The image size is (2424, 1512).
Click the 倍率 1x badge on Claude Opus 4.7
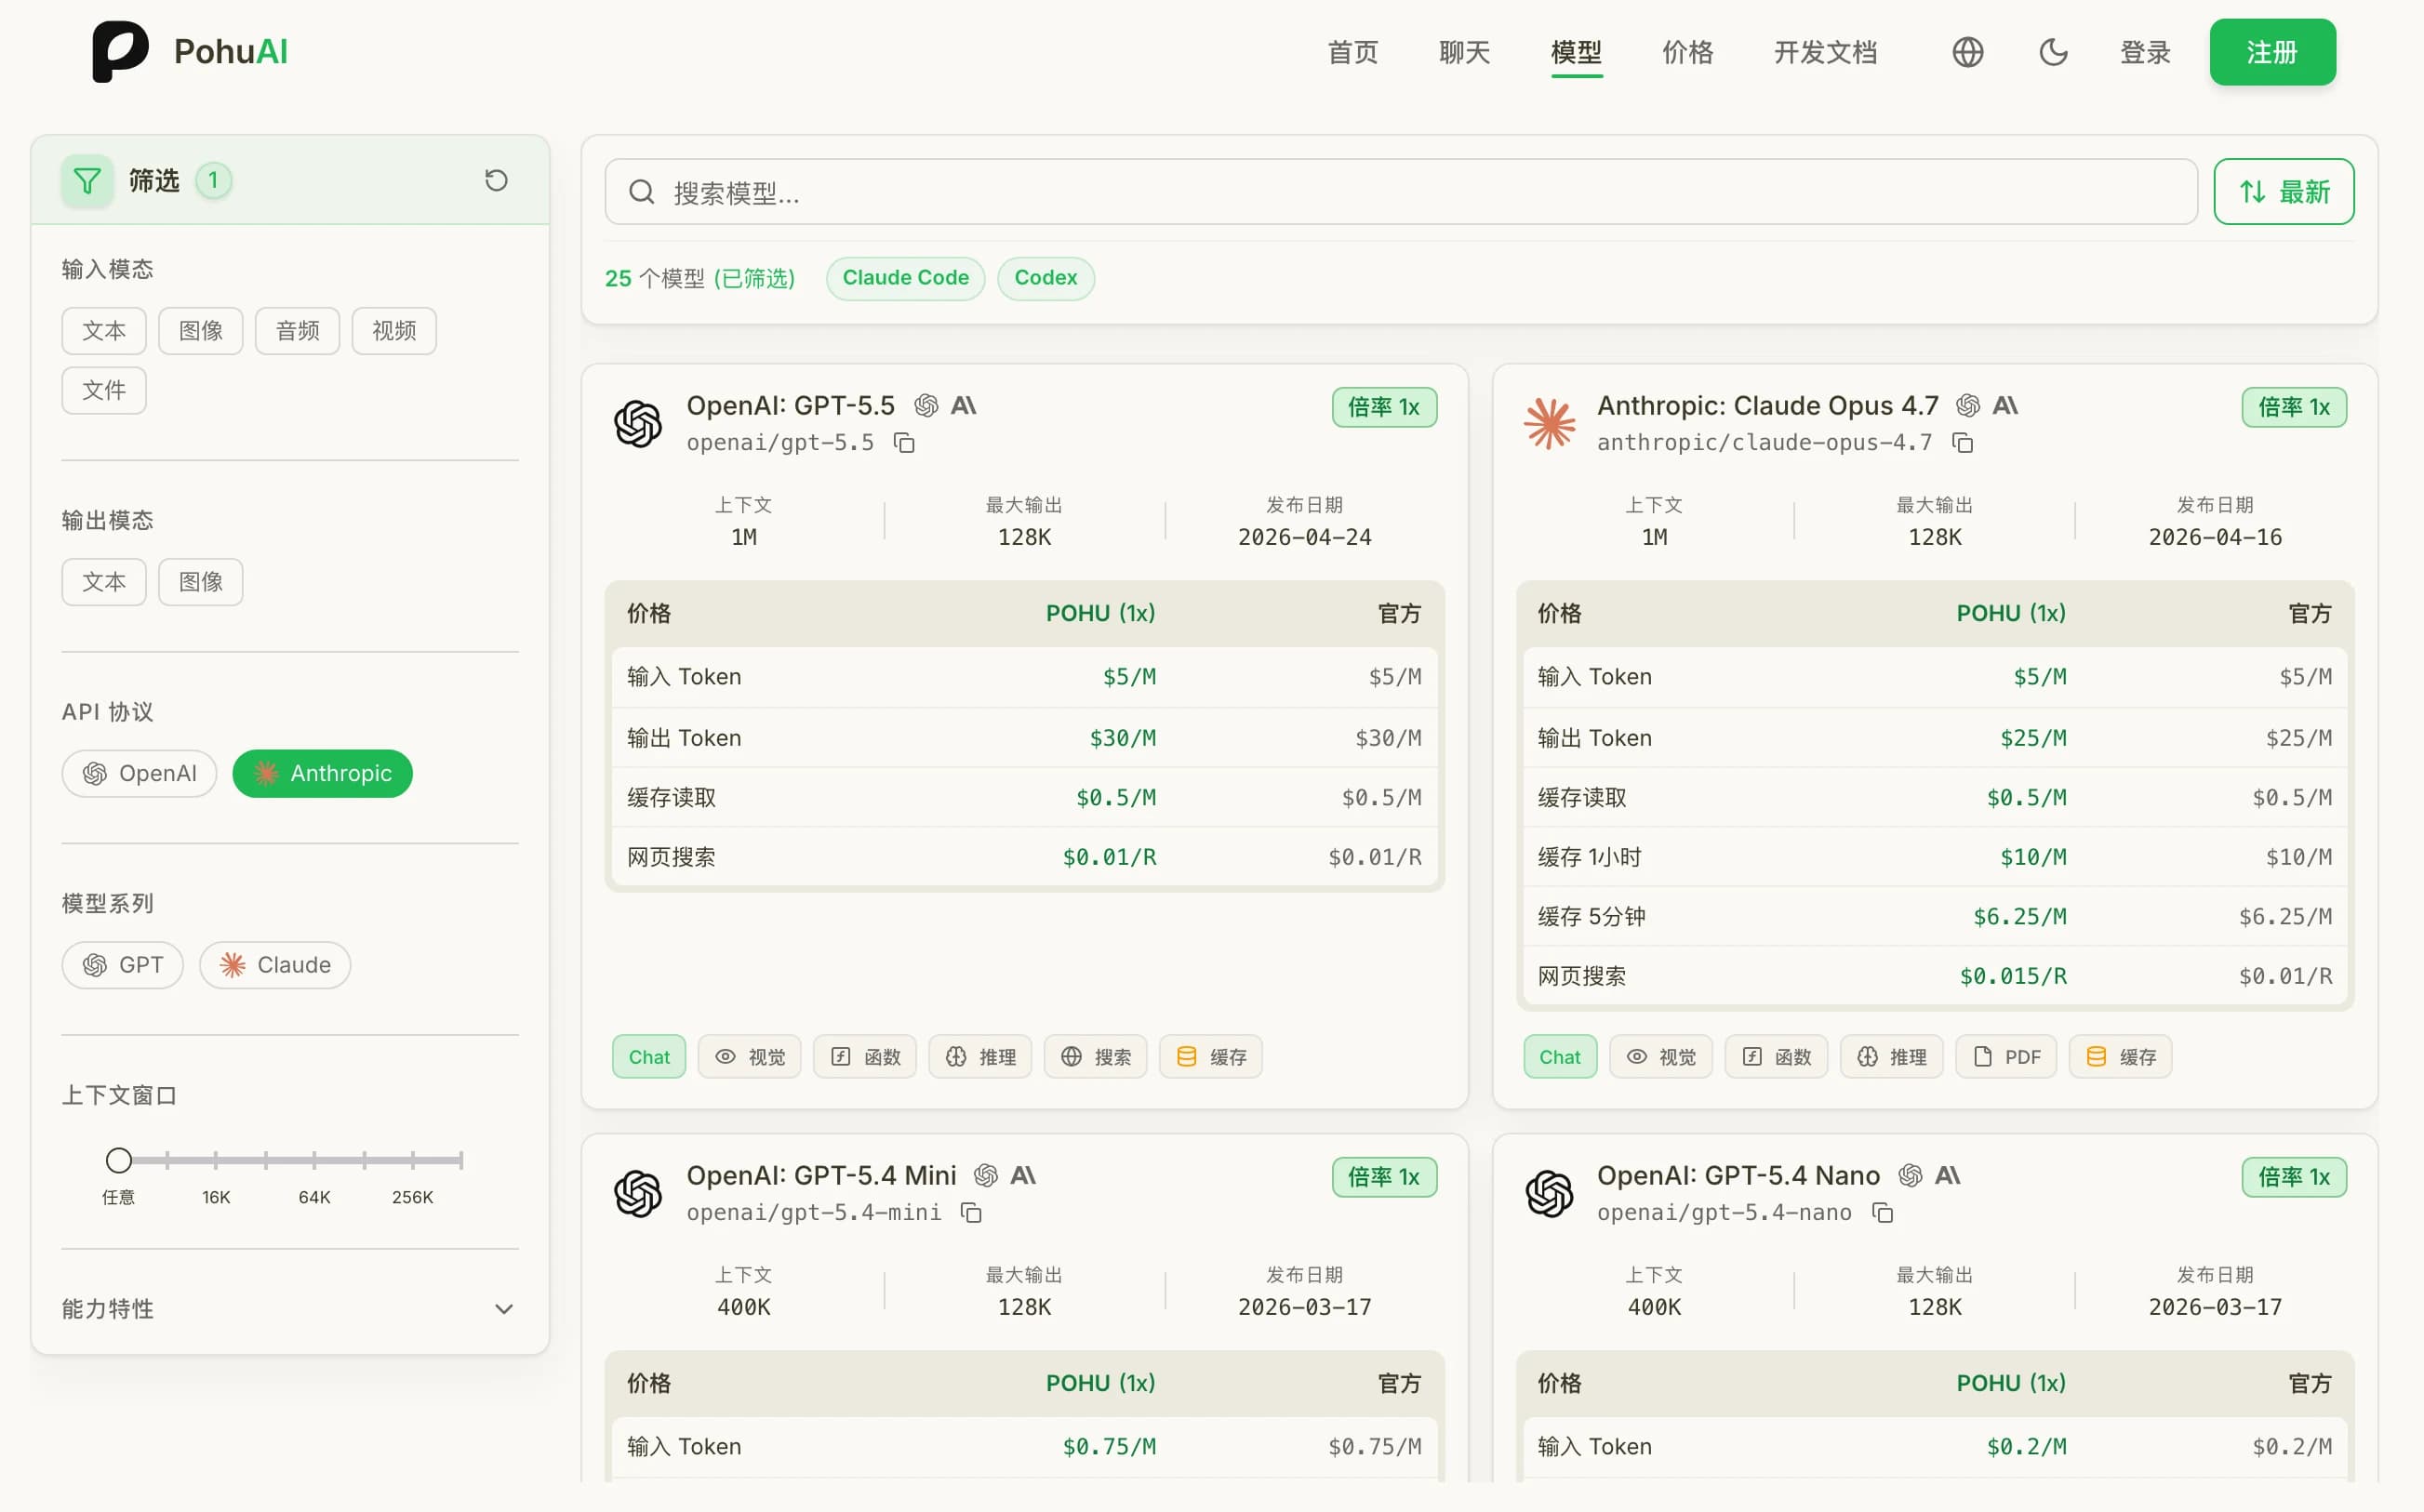tap(2294, 407)
